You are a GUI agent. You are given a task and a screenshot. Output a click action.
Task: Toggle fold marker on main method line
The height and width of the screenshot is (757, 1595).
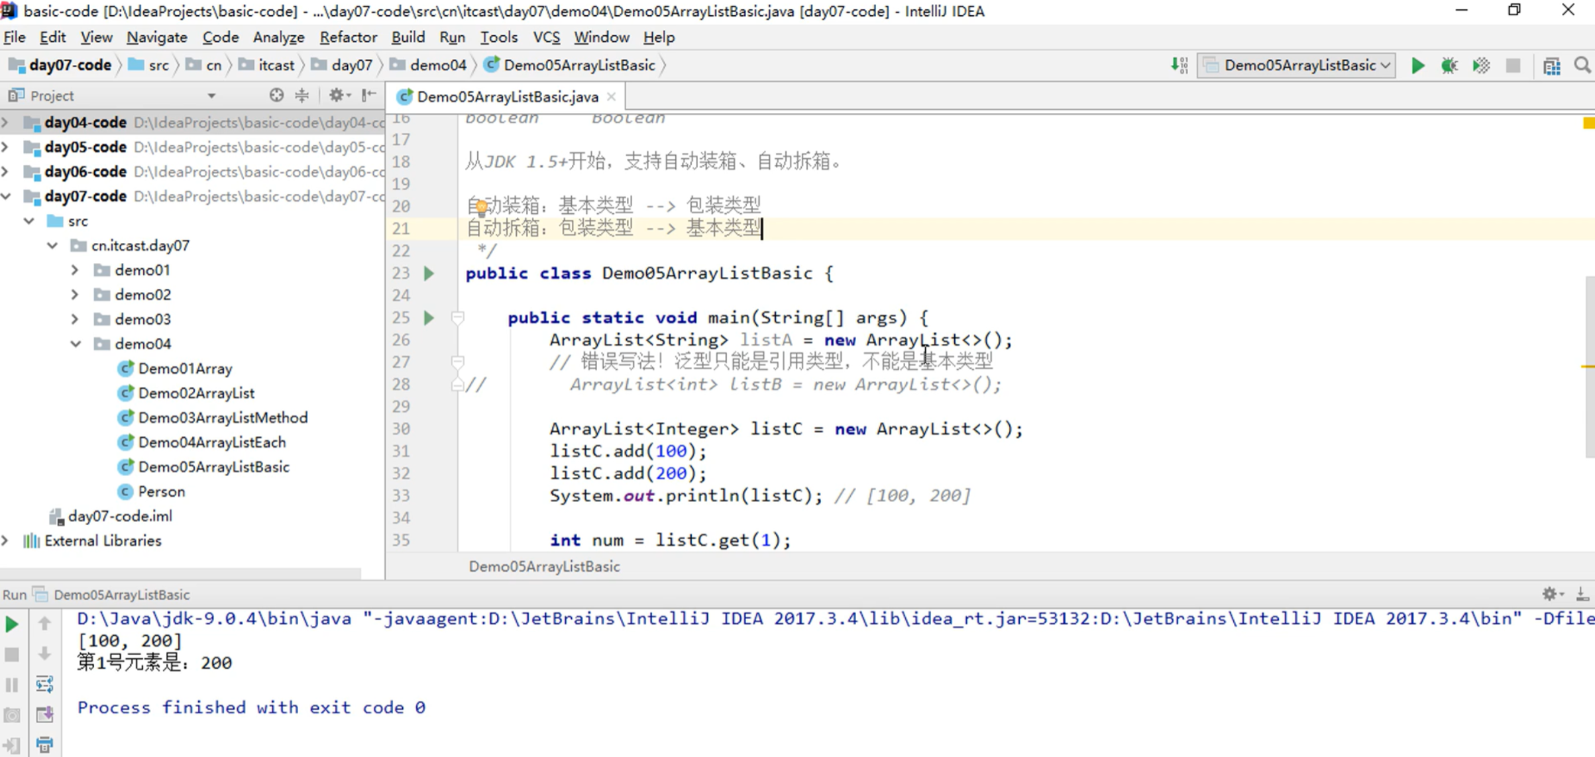click(457, 318)
